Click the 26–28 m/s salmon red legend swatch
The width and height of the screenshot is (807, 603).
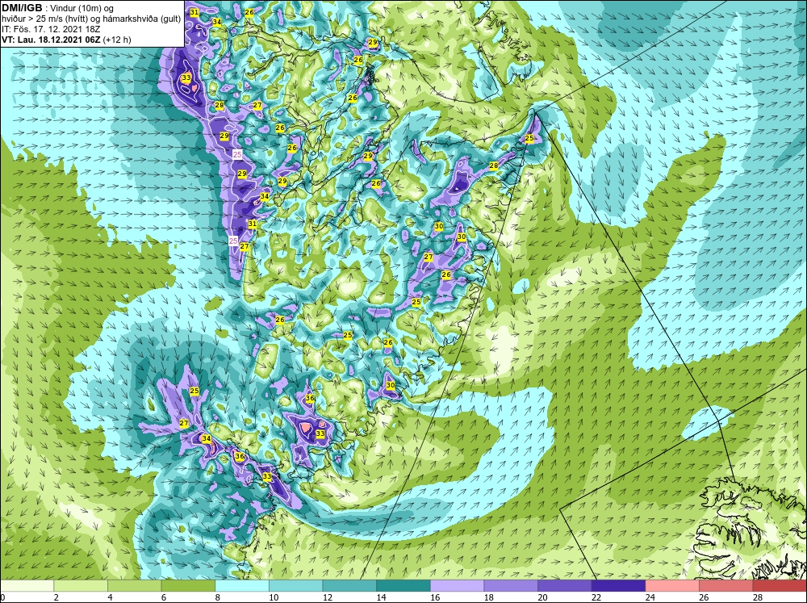point(726,586)
